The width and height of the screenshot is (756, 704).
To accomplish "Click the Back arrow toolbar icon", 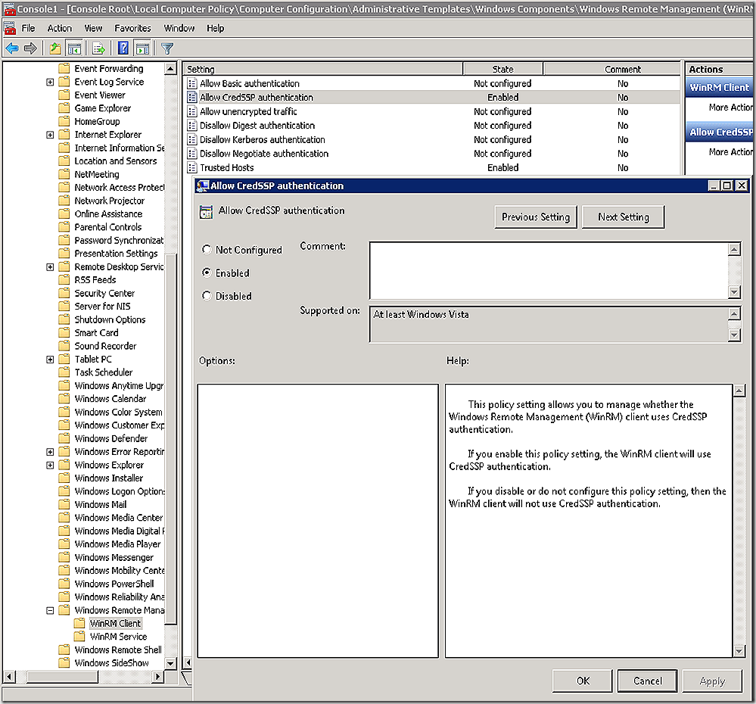I will (x=12, y=48).
